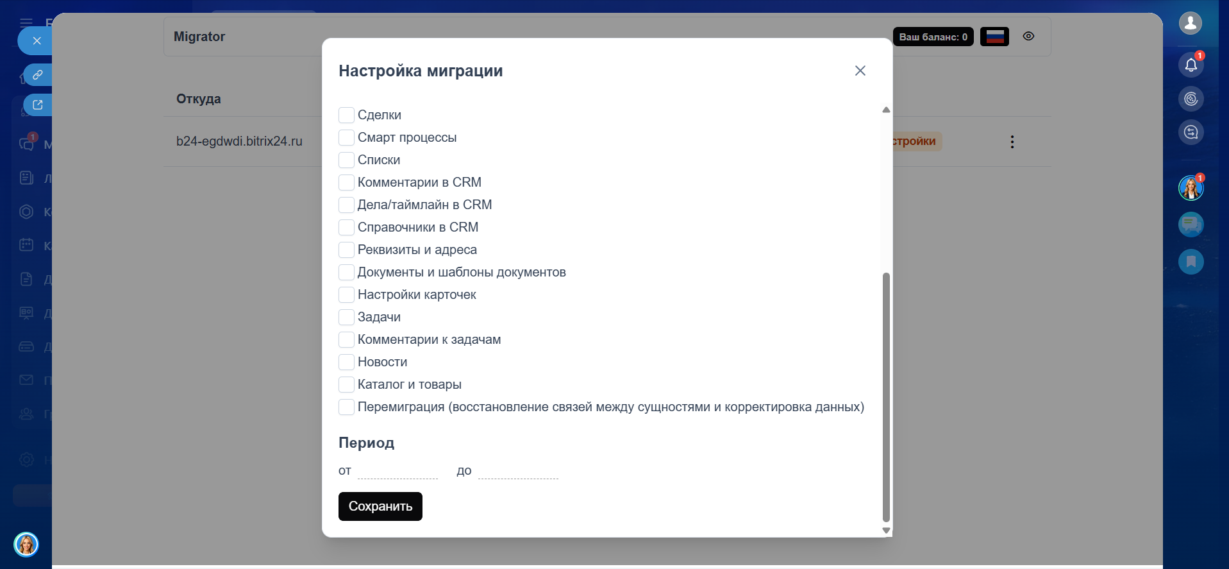
Task: Enable the Сделки checkbox
Action: (346, 115)
